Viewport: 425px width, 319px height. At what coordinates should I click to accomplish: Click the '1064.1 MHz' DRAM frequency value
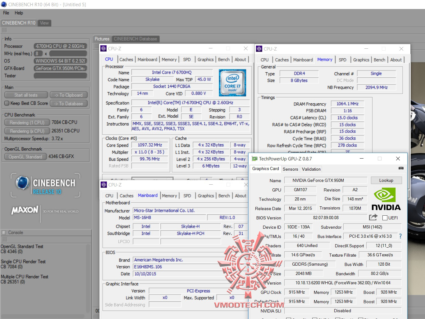347,104
